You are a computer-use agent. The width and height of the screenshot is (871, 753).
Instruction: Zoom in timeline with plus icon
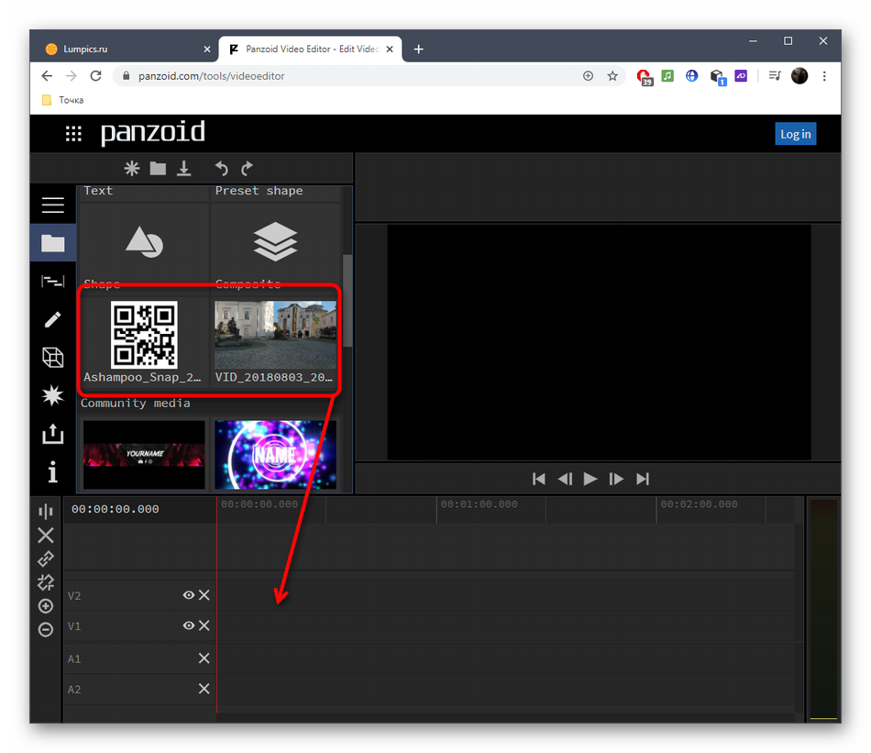[46, 606]
